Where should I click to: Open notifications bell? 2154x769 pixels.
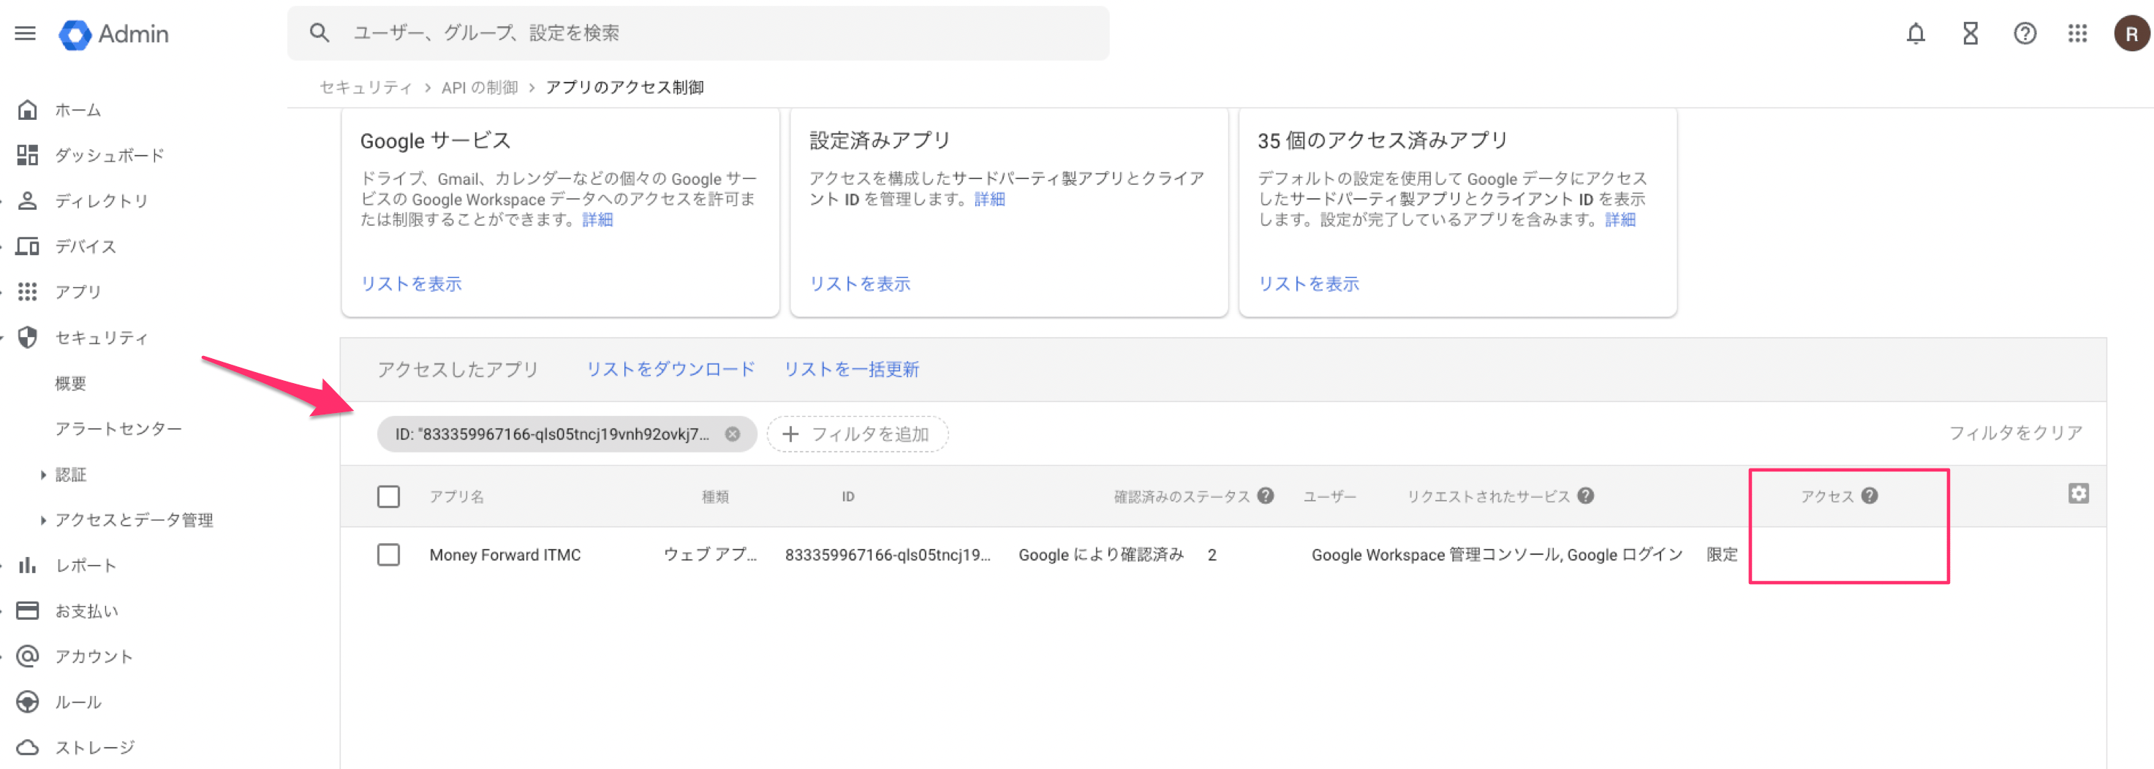1915,34
